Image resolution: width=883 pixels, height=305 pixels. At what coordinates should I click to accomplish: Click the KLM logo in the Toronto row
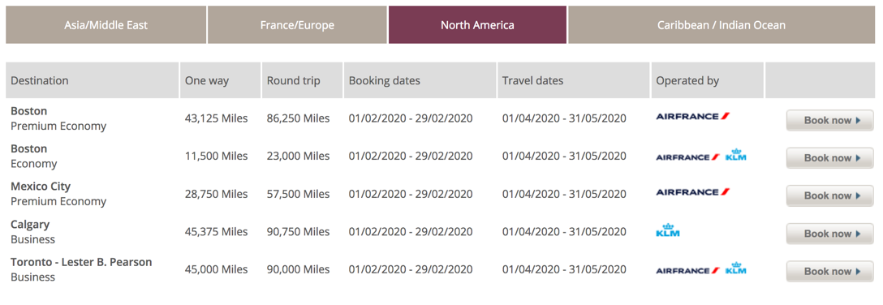click(735, 268)
